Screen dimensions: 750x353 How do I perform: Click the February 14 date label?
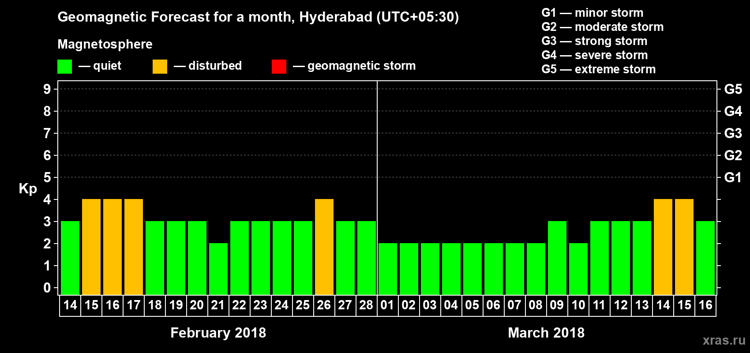pos(70,305)
